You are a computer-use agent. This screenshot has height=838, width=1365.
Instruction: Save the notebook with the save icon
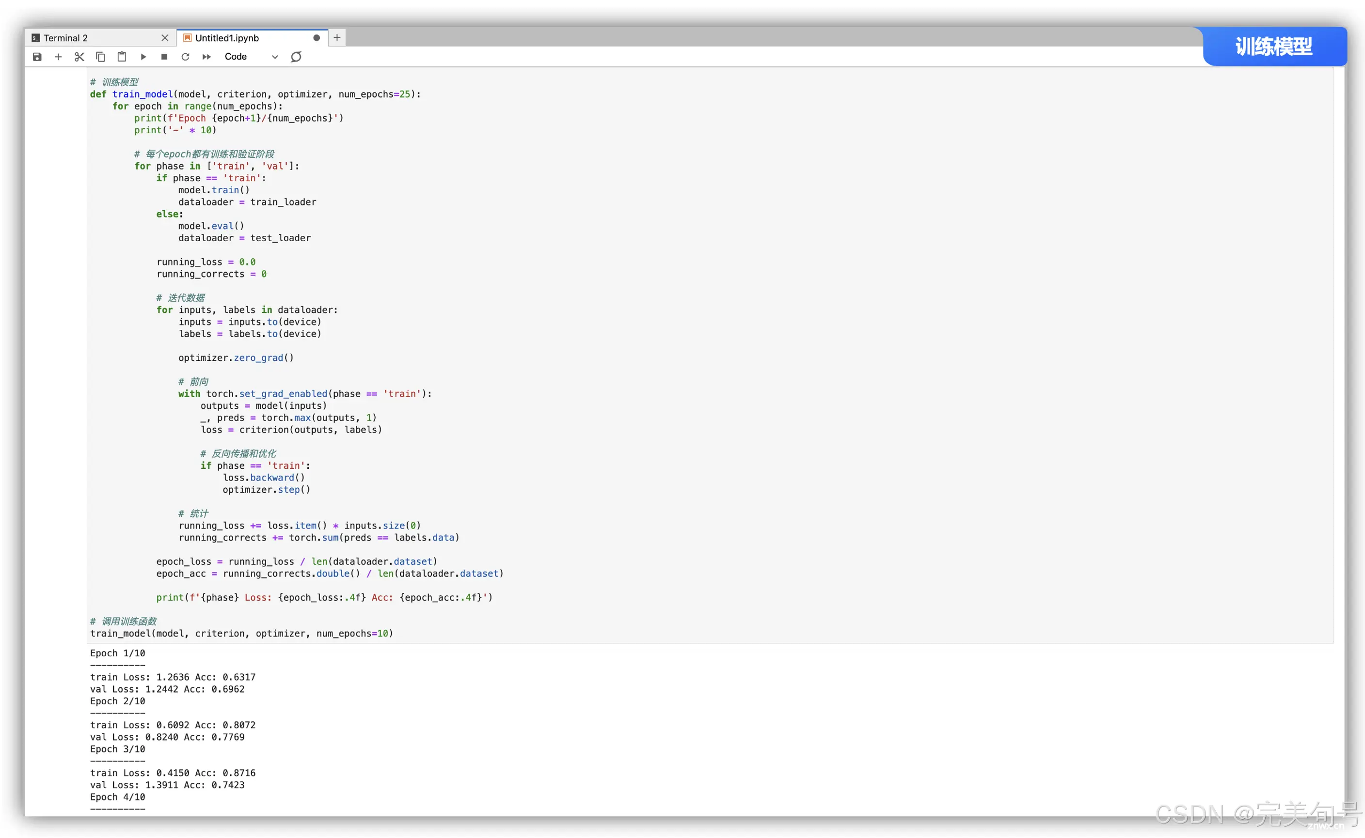[37, 57]
